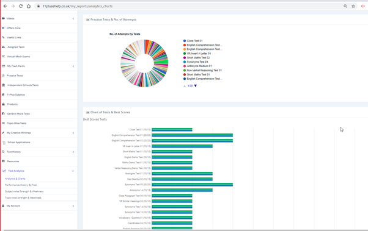
Task: Click the zoom magnifier icon in address bar
Action: [x=345, y=6]
